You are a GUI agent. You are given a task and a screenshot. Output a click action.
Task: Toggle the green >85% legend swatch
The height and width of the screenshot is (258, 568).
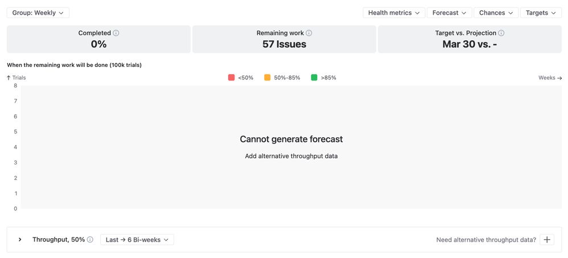tap(314, 78)
